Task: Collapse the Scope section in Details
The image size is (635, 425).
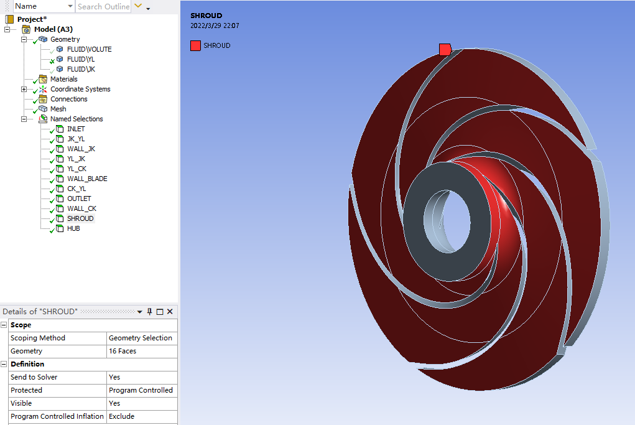Action: [x=4, y=325]
